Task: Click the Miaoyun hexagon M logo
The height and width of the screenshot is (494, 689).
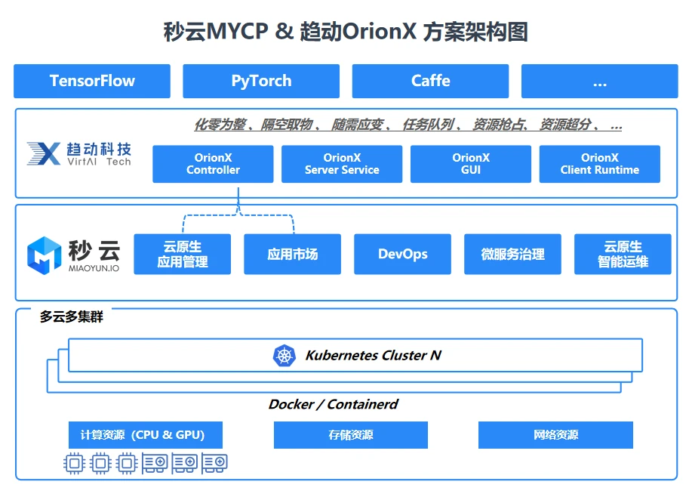Action: point(44,255)
